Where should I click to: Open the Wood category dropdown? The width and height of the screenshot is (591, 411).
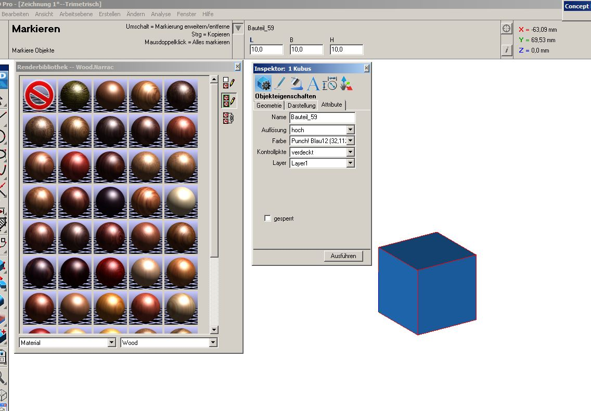click(213, 343)
